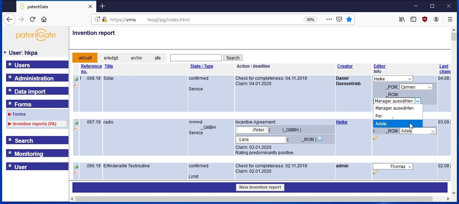Image resolution: width=459 pixels, height=204 pixels.
Task: Open the PDF icon in the Solar row
Action: tap(76, 84)
